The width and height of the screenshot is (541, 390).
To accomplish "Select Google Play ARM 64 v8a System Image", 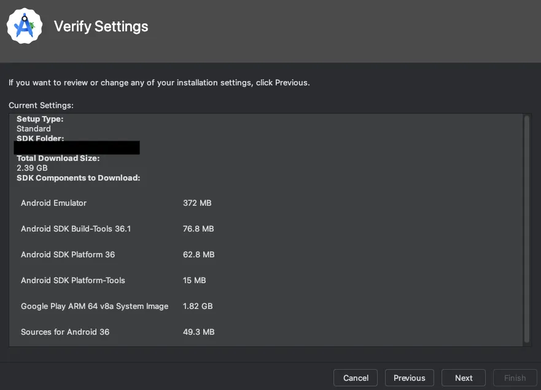I will point(95,306).
